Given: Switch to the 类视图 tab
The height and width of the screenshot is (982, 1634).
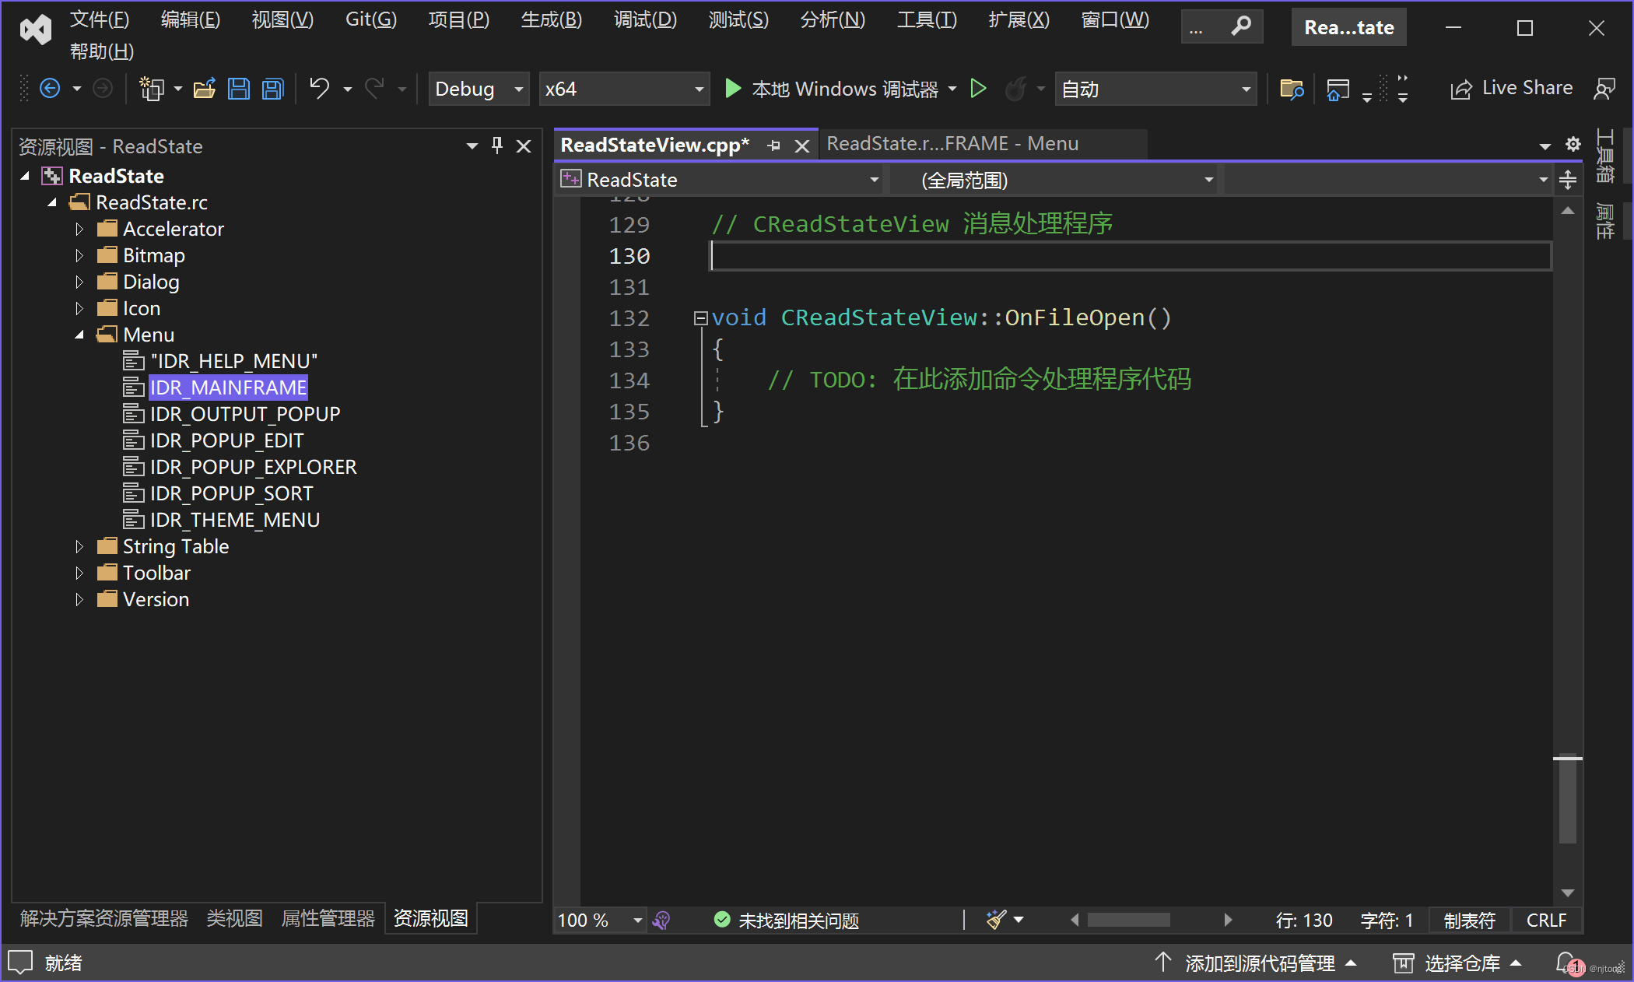Looking at the screenshot, I should point(234,918).
